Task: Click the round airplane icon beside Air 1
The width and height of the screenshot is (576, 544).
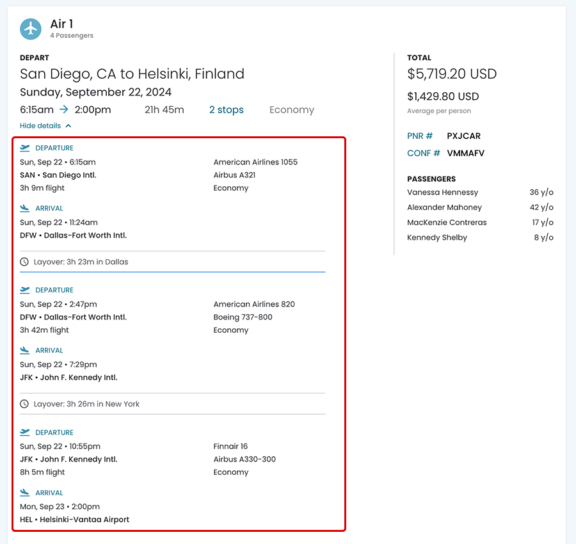Action: (x=31, y=29)
